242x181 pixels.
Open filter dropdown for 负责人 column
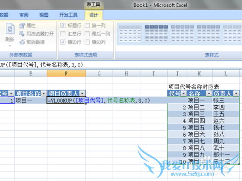[236, 93]
